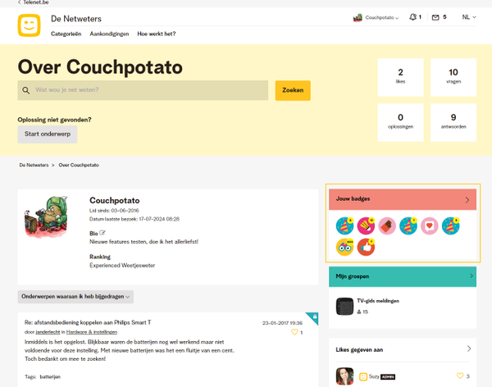
Task: Click the Start onderwerp button
Action: click(x=48, y=134)
